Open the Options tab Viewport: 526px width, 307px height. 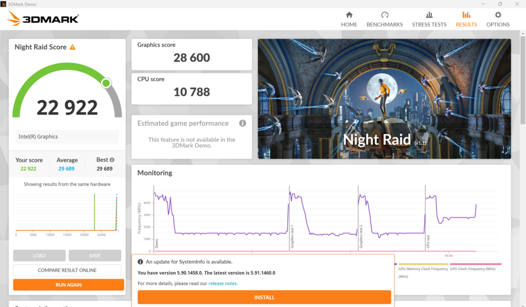pos(498,19)
